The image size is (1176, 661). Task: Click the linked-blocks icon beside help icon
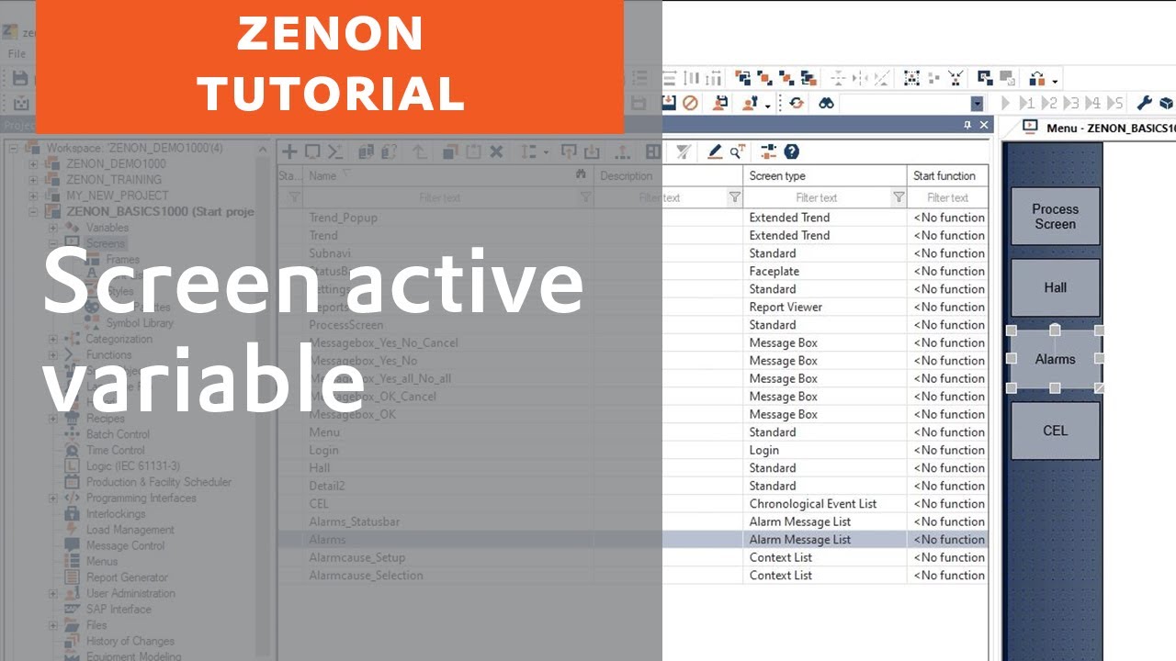(x=768, y=151)
